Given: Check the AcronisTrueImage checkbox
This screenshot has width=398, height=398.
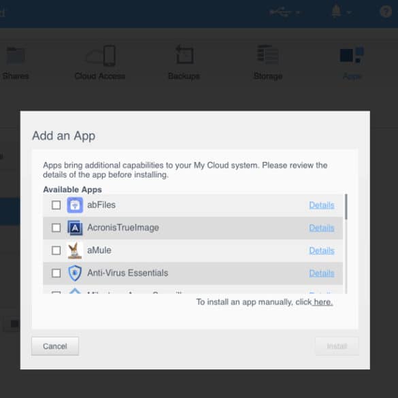Looking at the screenshot, I should tap(56, 228).
